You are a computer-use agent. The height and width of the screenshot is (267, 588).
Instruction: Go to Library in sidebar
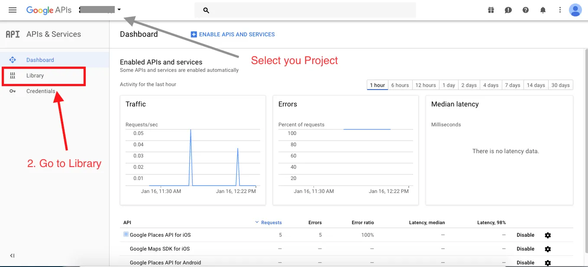[x=35, y=76]
